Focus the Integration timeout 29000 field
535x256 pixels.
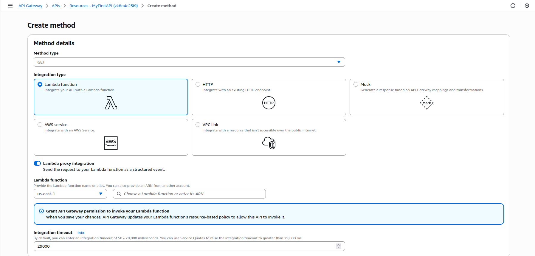pyautogui.click(x=189, y=246)
